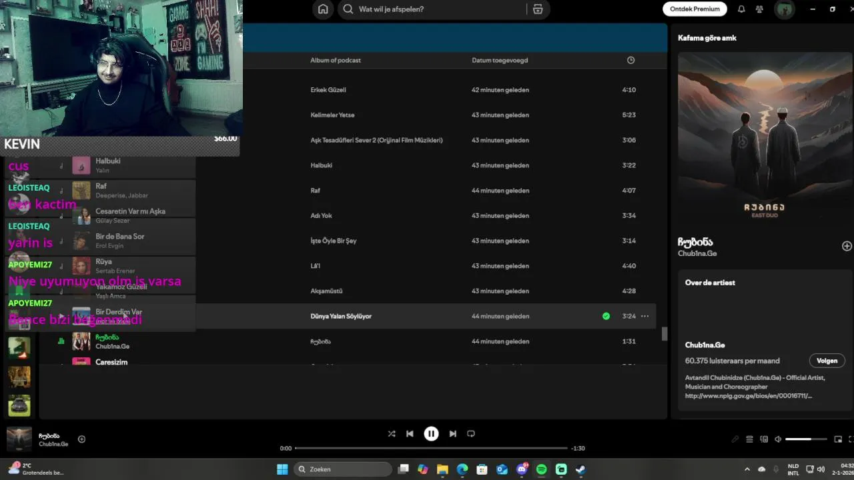
Task: Sort by Datum toegevoegd column
Action: point(500,60)
